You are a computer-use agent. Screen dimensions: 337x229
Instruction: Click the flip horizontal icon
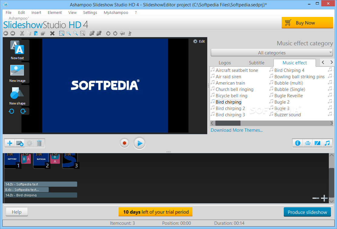click(x=122, y=33)
